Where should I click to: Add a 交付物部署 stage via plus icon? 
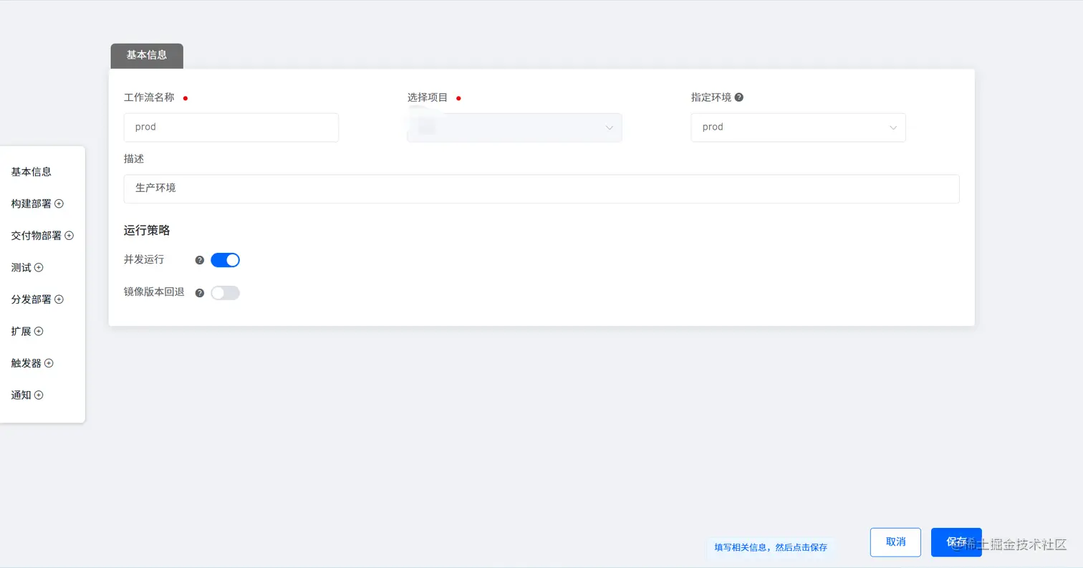point(69,236)
